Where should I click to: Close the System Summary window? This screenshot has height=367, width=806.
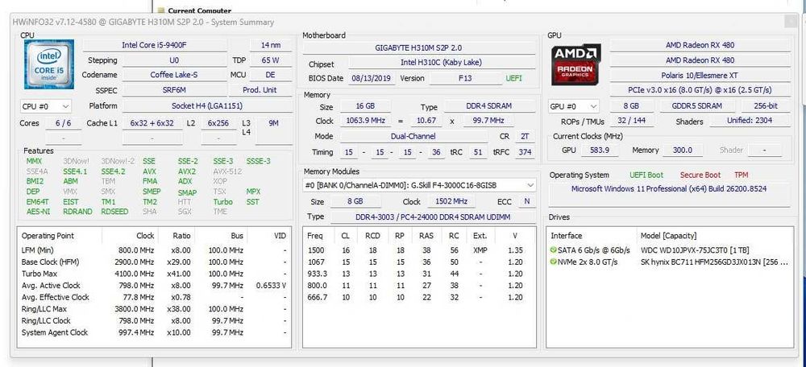791,22
